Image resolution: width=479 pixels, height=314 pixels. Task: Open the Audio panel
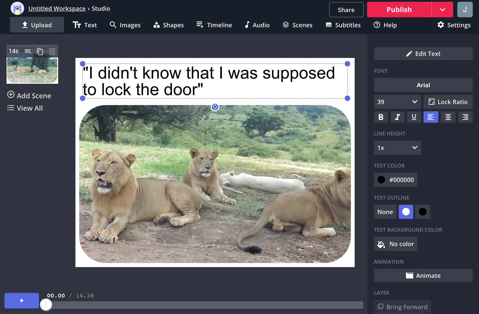click(x=257, y=25)
